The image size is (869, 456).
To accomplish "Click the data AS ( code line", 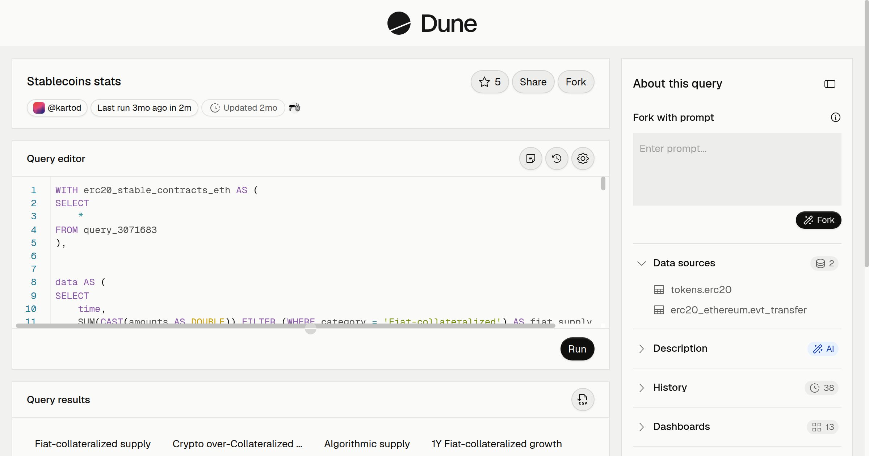I will coord(80,282).
